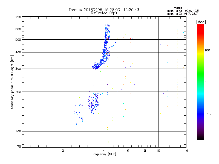Click the y-axis tick label '200'
This screenshot has width=219, height=164.
pos(18,92)
